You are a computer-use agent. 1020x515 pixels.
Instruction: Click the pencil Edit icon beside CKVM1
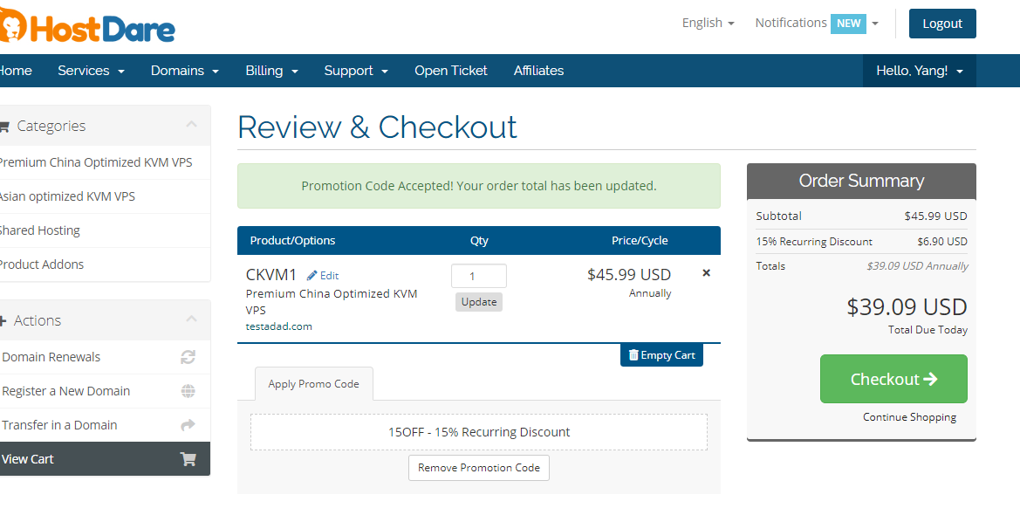tap(312, 276)
